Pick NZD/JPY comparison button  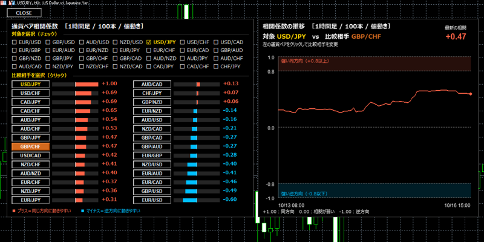point(31,191)
